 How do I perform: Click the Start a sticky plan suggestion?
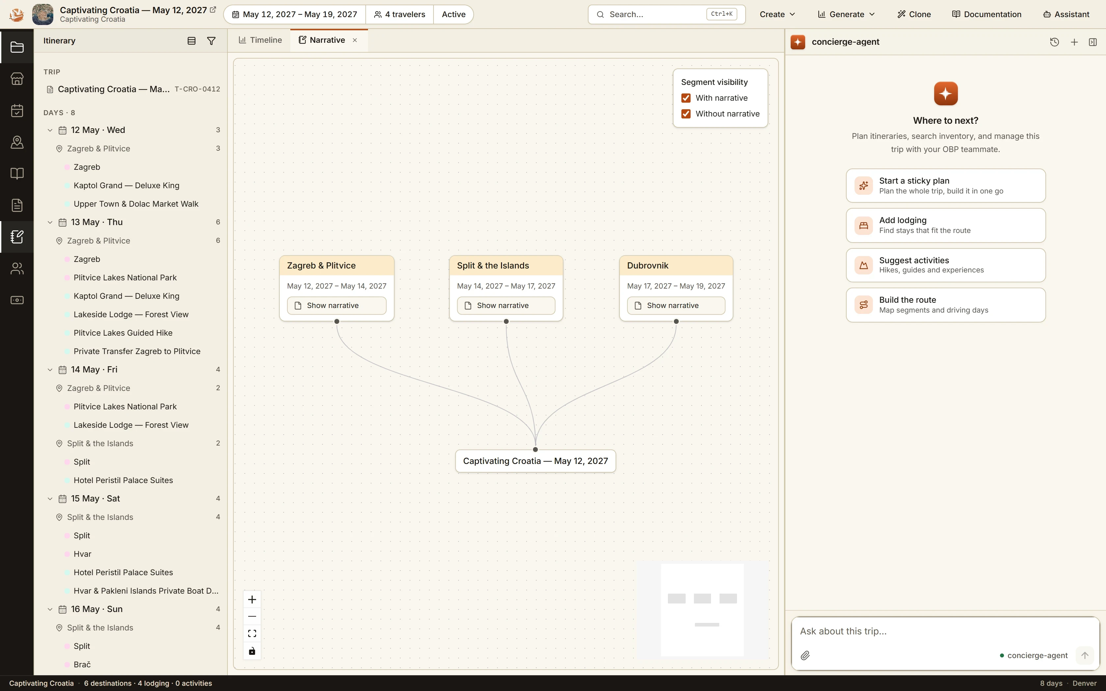point(946,186)
